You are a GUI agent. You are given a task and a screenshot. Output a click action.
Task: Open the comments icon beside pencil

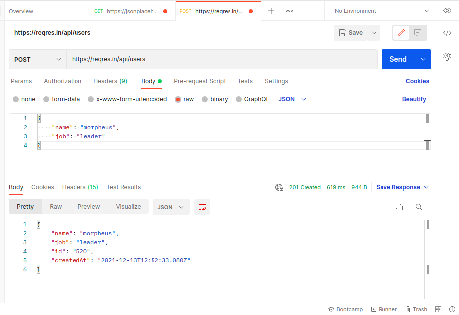pos(418,33)
